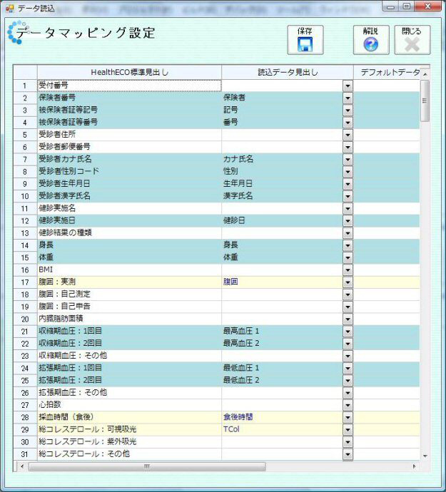Select the 健診結果の種類 cell

point(129,233)
